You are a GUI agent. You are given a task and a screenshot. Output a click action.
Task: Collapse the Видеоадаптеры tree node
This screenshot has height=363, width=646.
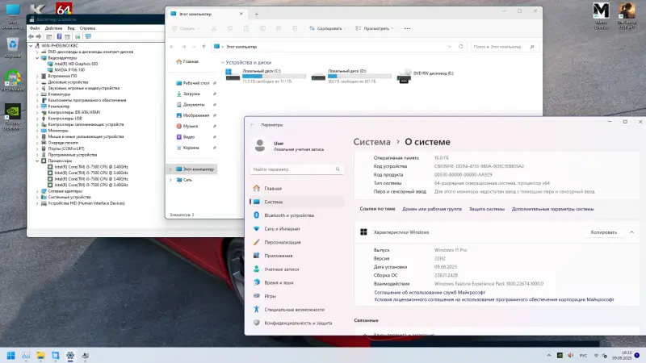coord(37,58)
